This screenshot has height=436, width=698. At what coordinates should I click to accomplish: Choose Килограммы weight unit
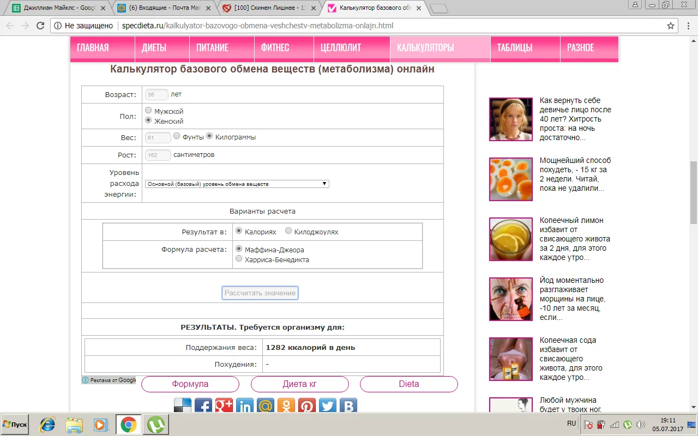coord(209,136)
